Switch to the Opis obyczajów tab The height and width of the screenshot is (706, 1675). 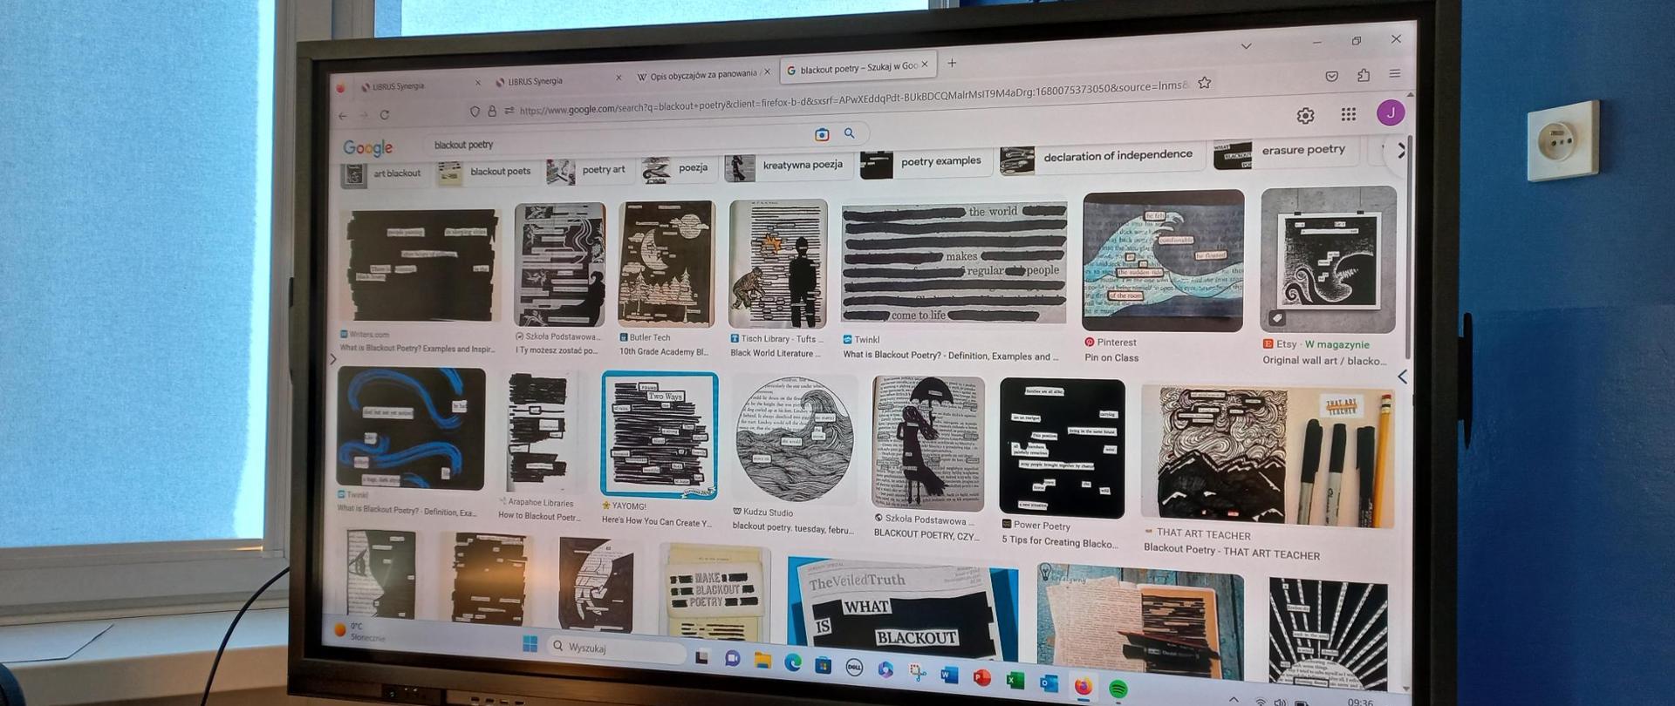pyautogui.click(x=702, y=76)
